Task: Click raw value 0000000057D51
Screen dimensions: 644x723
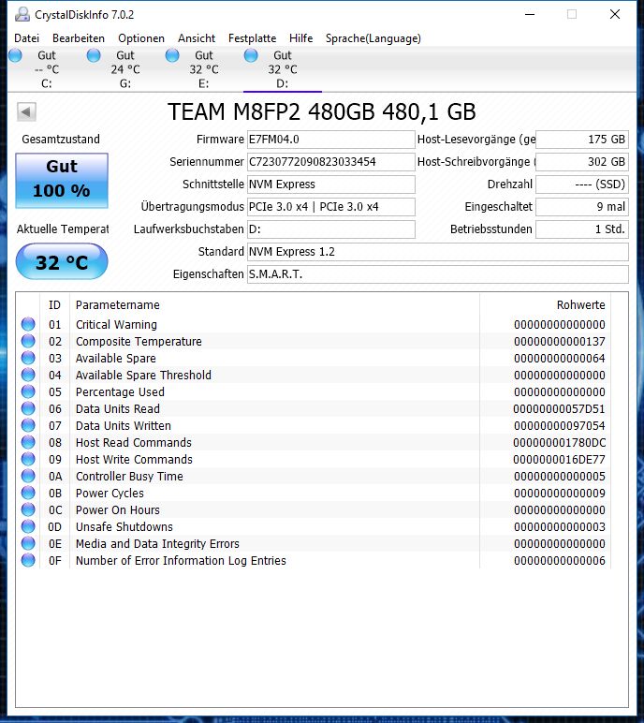Action: (x=559, y=409)
